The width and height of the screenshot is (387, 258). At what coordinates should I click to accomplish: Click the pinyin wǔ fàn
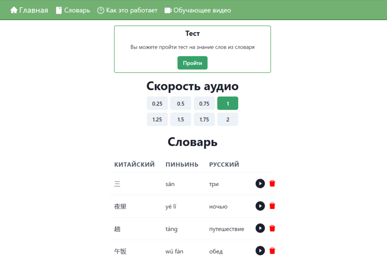click(x=175, y=251)
